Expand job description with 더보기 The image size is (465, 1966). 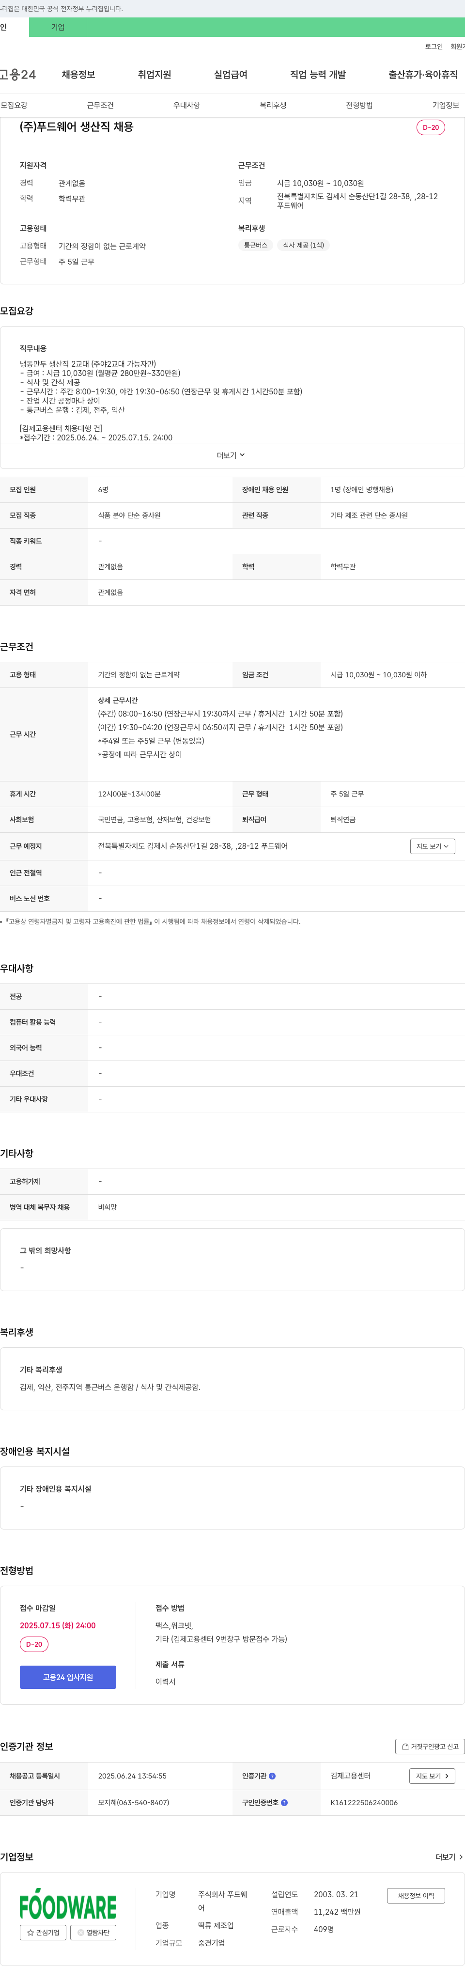tap(232, 455)
